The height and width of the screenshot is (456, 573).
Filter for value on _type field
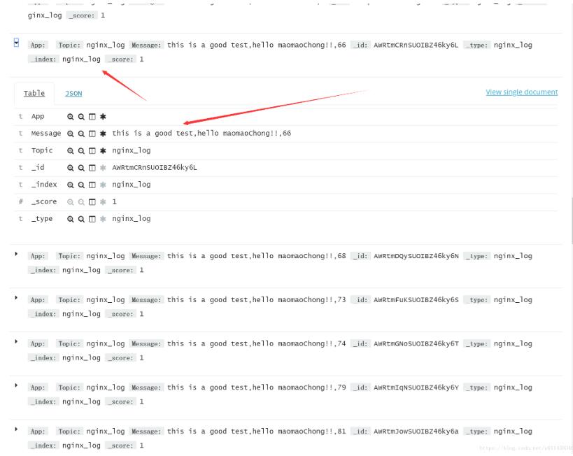[x=71, y=219]
